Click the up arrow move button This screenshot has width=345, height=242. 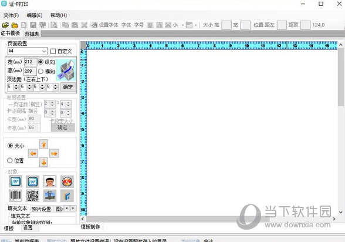click(x=43, y=144)
